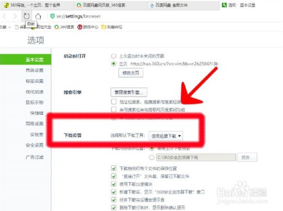
Task: Click the 更改 button beside download path
Action: point(247,157)
